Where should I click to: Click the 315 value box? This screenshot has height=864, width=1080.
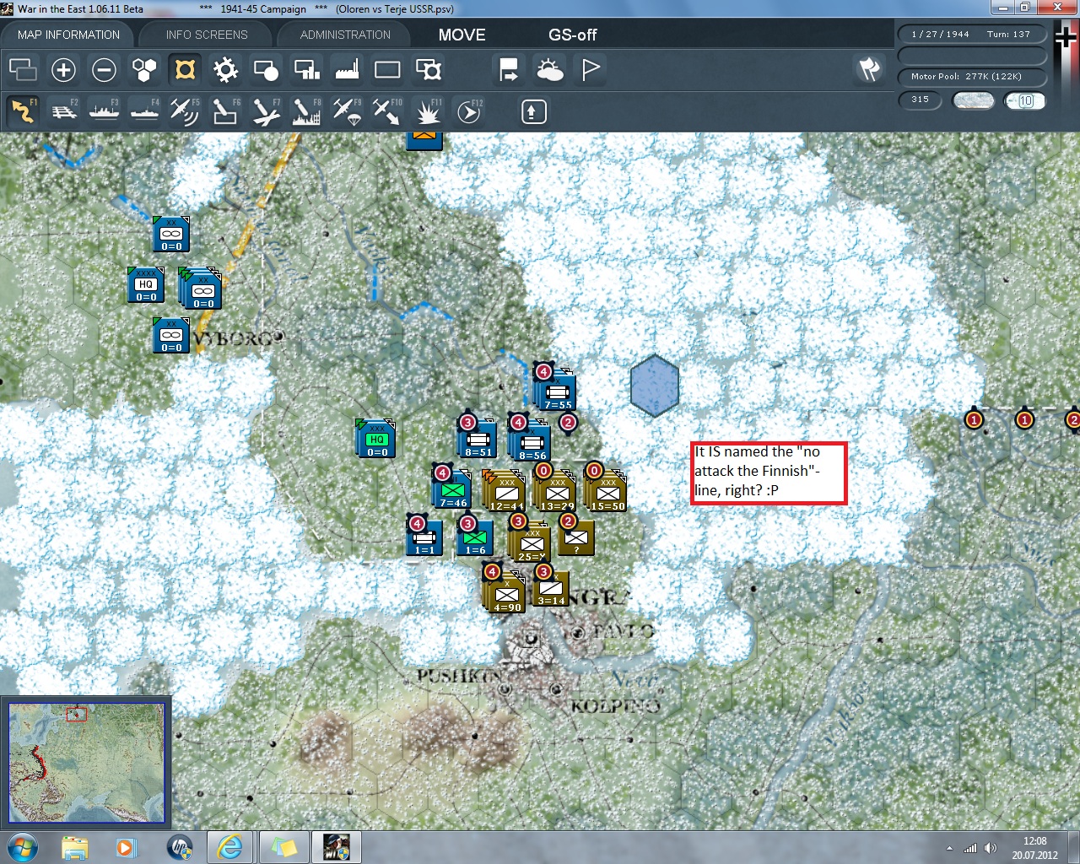tap(920, 100)
